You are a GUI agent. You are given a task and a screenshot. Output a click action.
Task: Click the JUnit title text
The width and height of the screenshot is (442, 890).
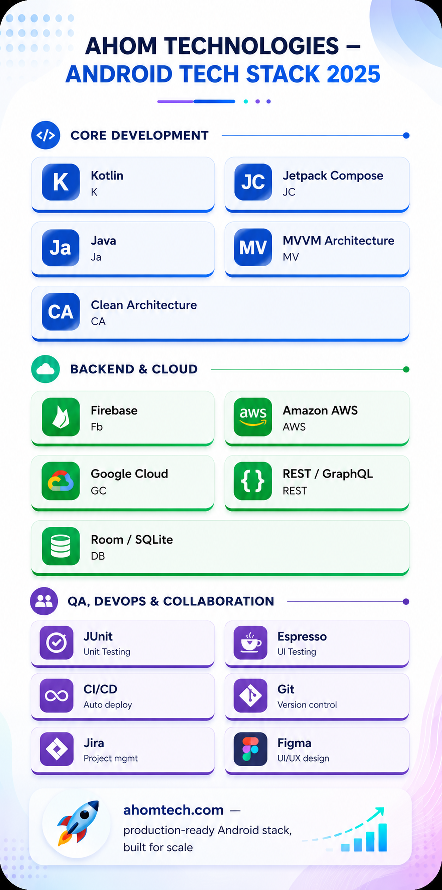click(98, 636)
